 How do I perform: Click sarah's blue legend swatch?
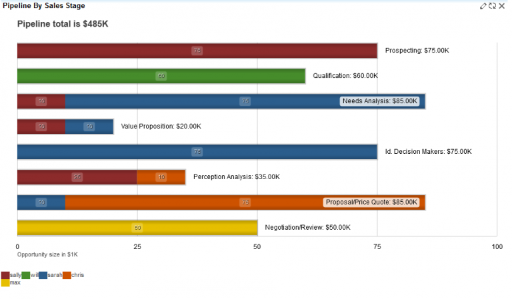click(x=43, y=275)
